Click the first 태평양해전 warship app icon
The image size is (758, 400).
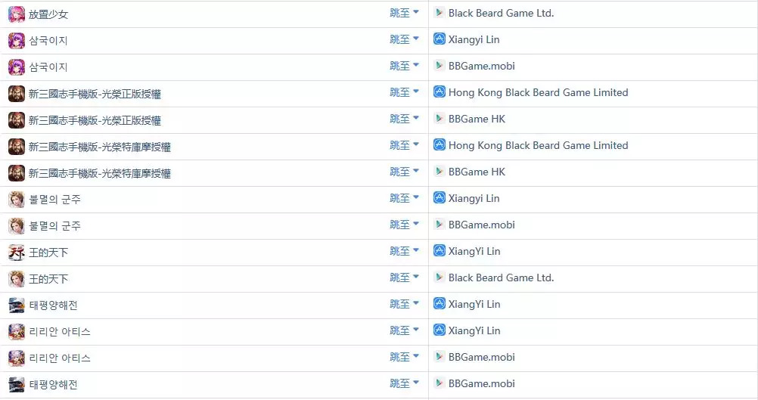click(17, 305)
